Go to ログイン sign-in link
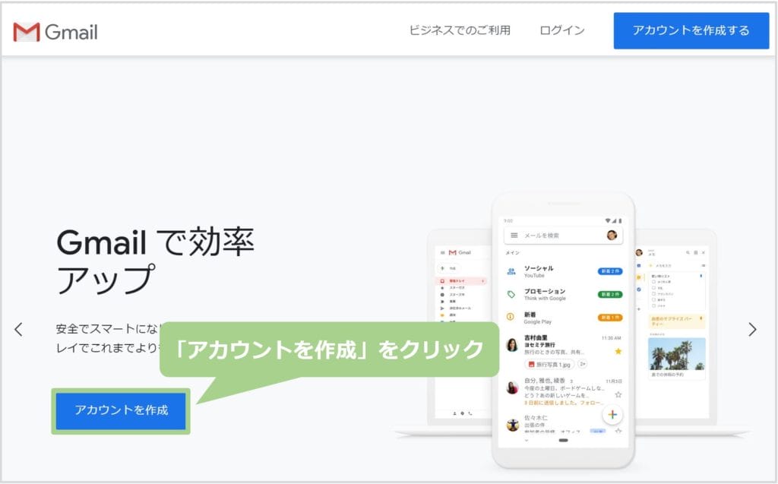Image resolution: width=778 pixels, height=484 pixels. pyautogui.click(x=561, y=30)
